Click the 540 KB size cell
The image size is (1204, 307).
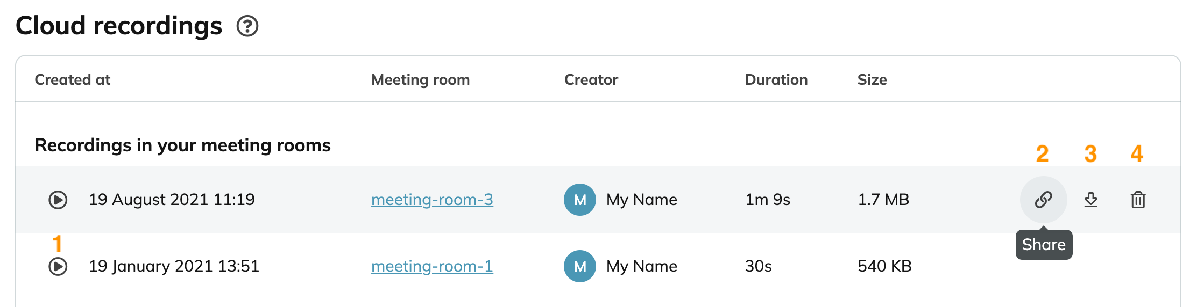(x=884, y=266)
